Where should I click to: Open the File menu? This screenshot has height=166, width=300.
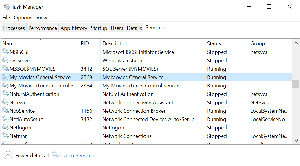pyautogui.click(x=6, y=18)
